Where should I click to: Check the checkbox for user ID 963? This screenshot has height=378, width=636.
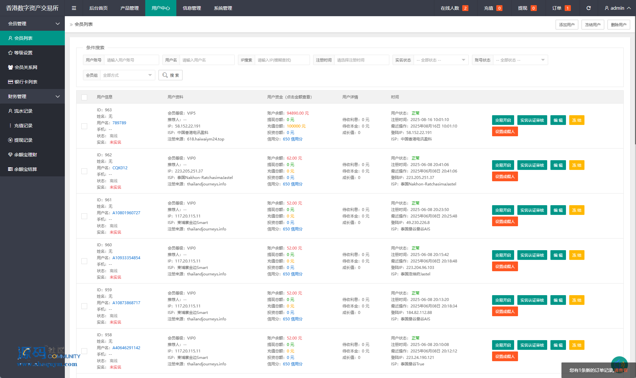[84, 126]
